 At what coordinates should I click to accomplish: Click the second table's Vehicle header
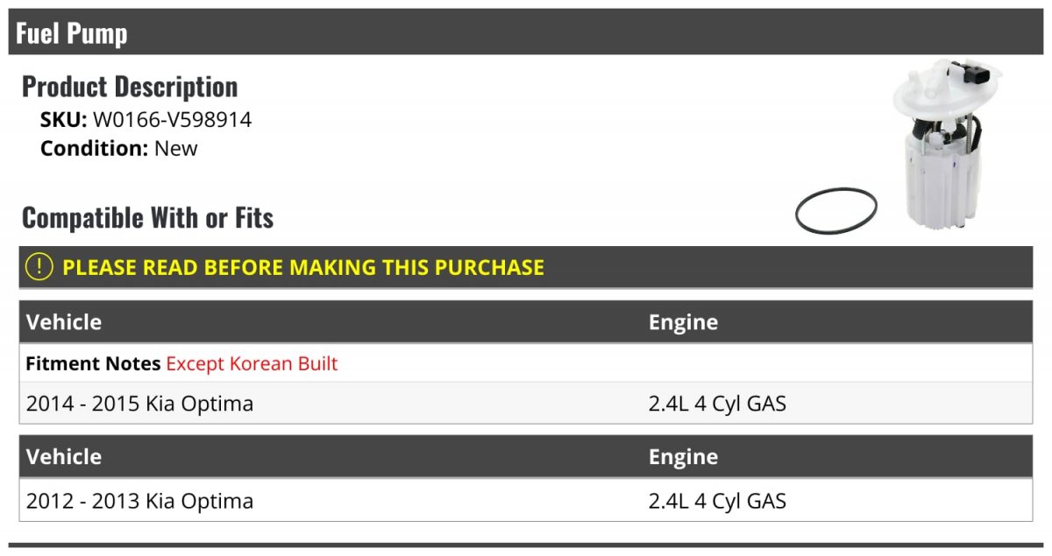point(64,456)
